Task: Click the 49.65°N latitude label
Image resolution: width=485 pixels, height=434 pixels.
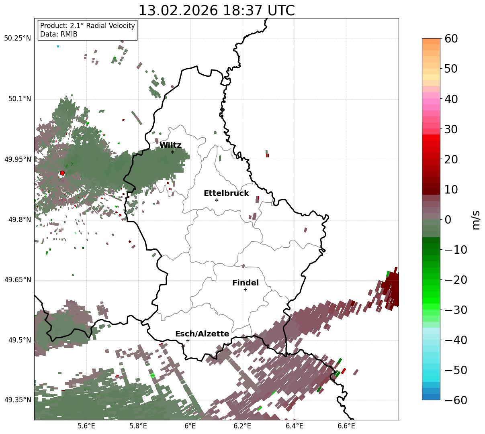Action: click(18, 280)
